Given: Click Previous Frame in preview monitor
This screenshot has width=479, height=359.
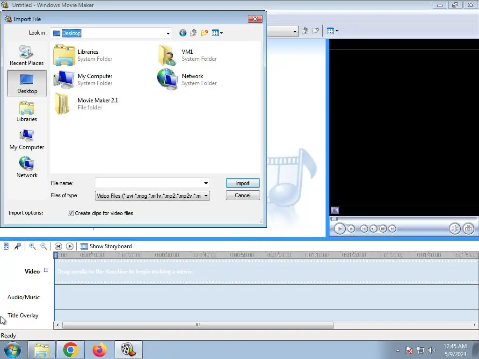Looking at the screenshot, I should [x=373, y=229].
